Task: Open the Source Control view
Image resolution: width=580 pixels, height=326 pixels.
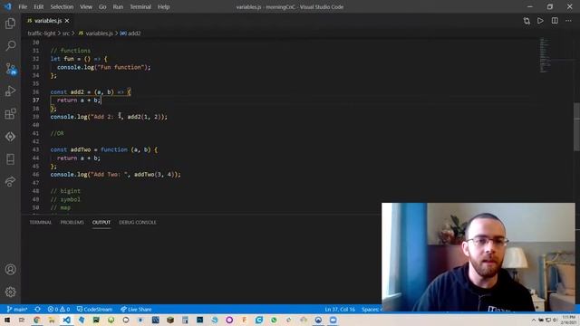Action: [10, 69]
